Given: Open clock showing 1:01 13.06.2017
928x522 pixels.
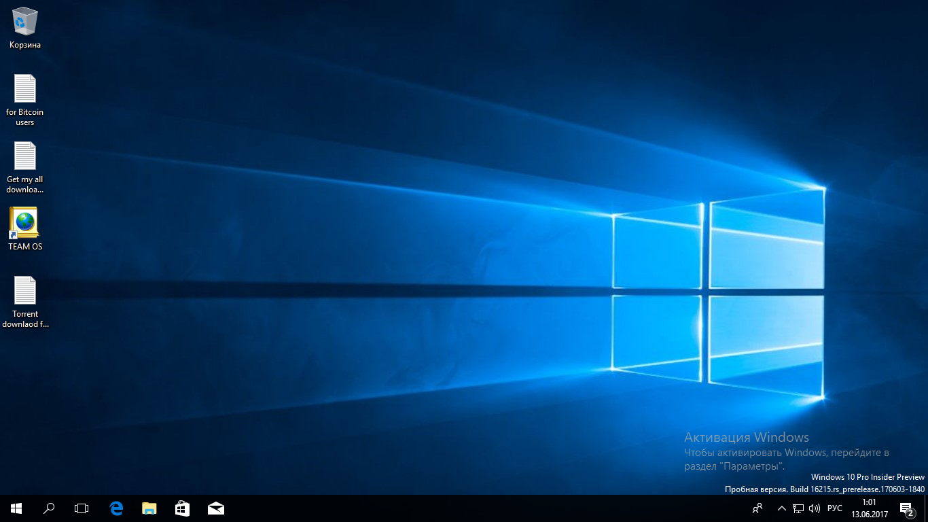Looking at the screenshot, I should tap(870, 508).
